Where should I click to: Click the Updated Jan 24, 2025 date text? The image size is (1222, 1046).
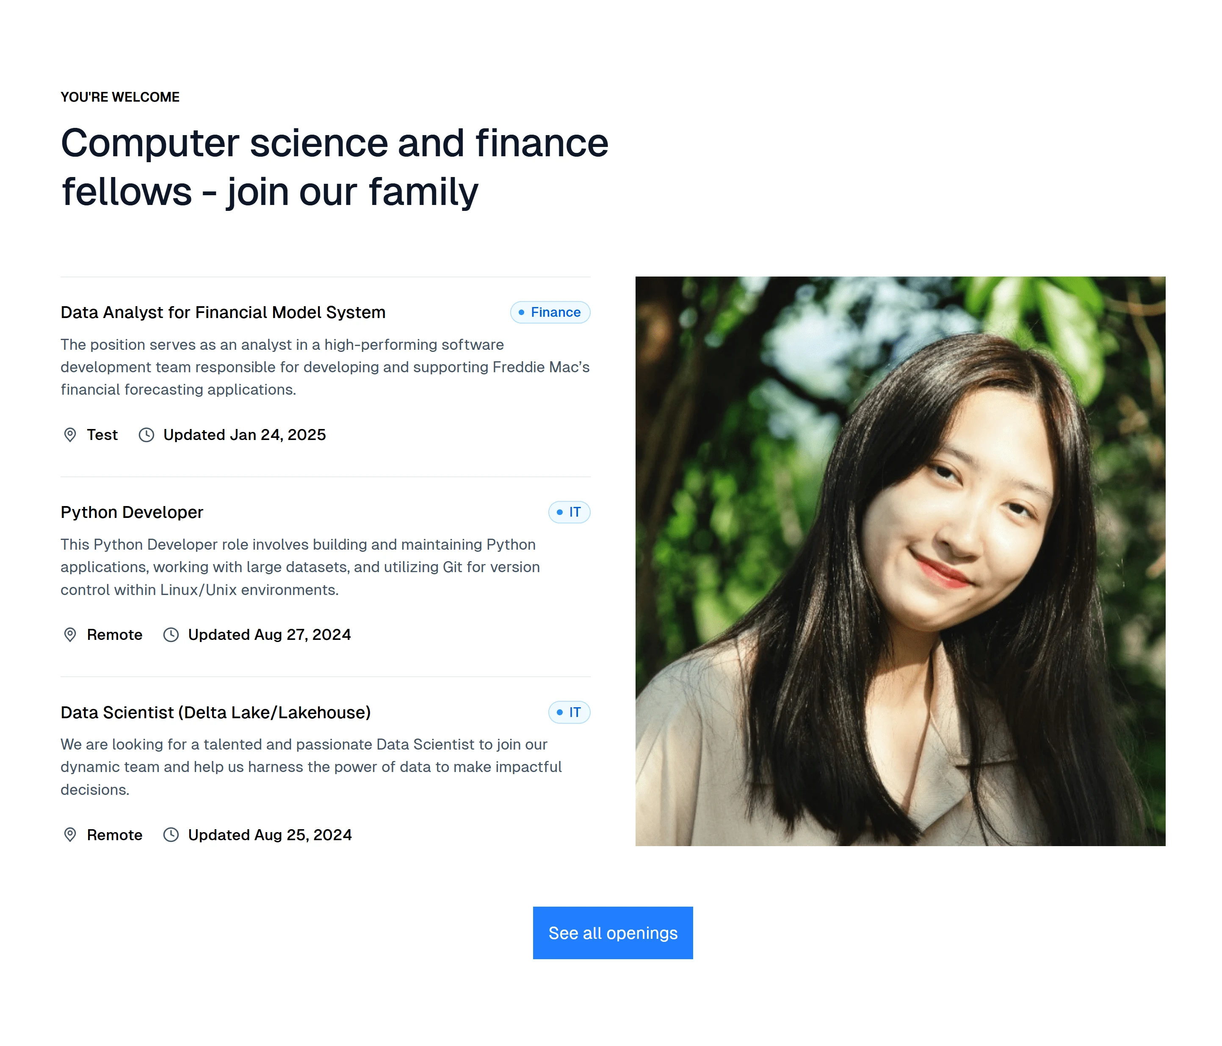click(244, 435)
